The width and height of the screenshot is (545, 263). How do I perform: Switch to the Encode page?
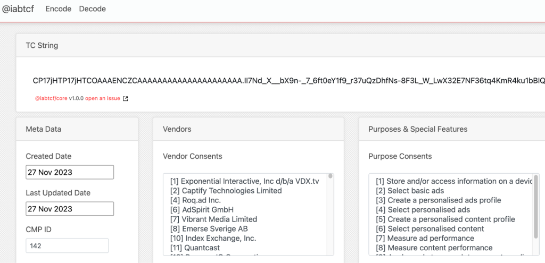point(59,9)
